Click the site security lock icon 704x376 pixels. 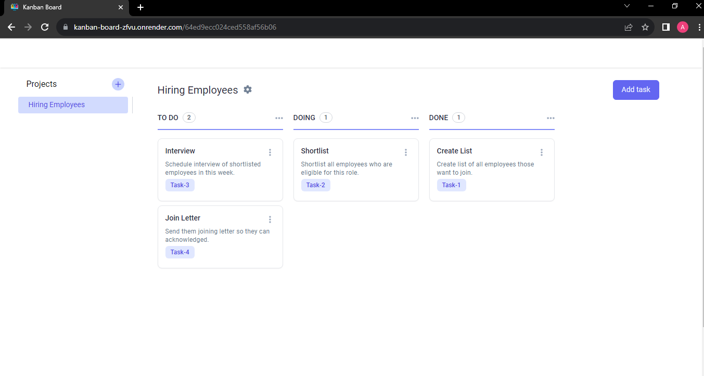(66, 27)
